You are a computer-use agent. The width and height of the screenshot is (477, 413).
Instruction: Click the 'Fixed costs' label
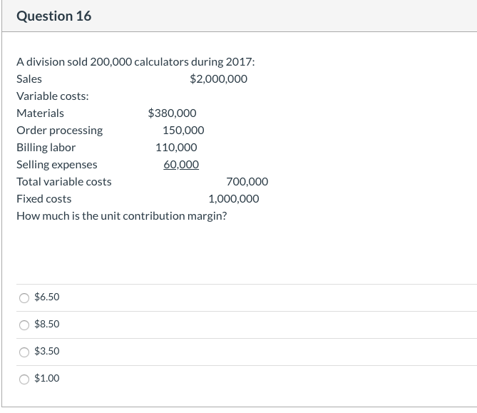coord(43,199)
